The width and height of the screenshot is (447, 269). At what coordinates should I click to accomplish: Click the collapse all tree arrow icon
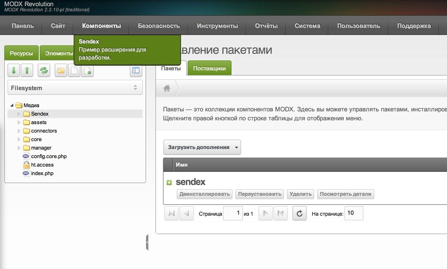click(27, 70)
